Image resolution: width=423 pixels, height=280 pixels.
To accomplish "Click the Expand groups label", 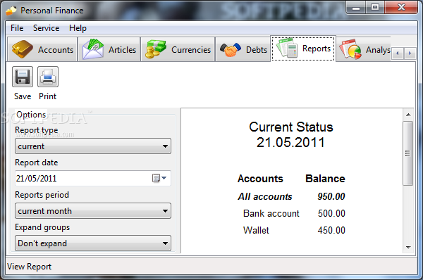I will [x=42, y=227].
